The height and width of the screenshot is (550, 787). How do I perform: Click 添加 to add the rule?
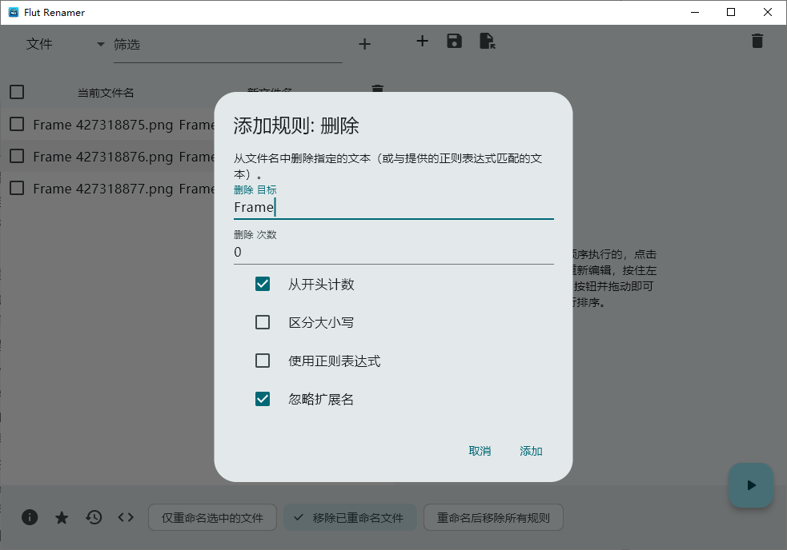[x=531, y=451]
